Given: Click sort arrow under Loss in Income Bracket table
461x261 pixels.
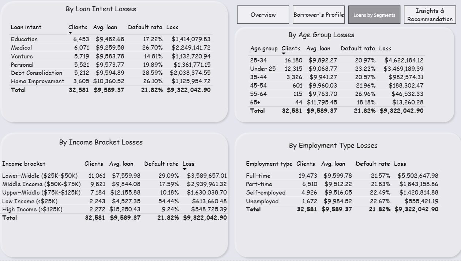Looking at the screenshot, I should tap(184, 169).
